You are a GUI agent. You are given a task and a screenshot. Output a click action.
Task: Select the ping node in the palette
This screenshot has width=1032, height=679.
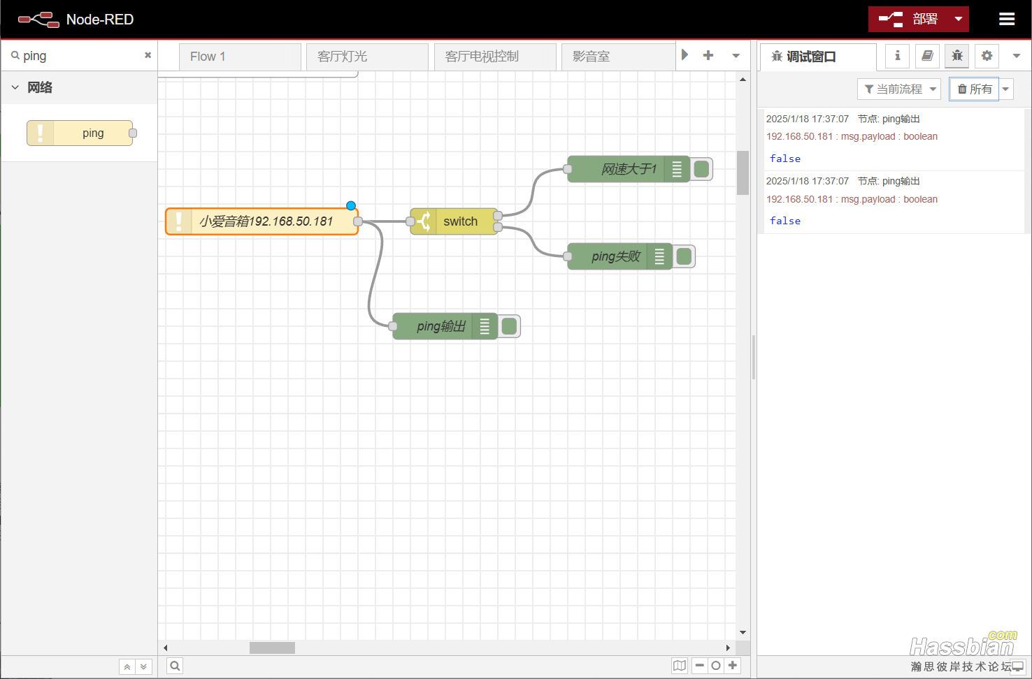click(x=80, y=133)
